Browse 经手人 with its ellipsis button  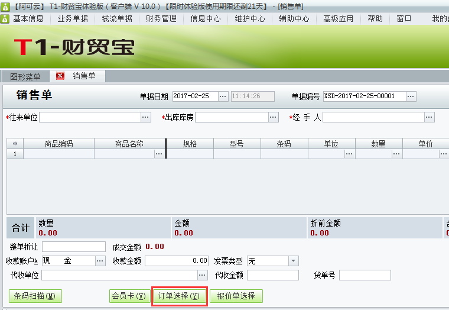[430, 117]
